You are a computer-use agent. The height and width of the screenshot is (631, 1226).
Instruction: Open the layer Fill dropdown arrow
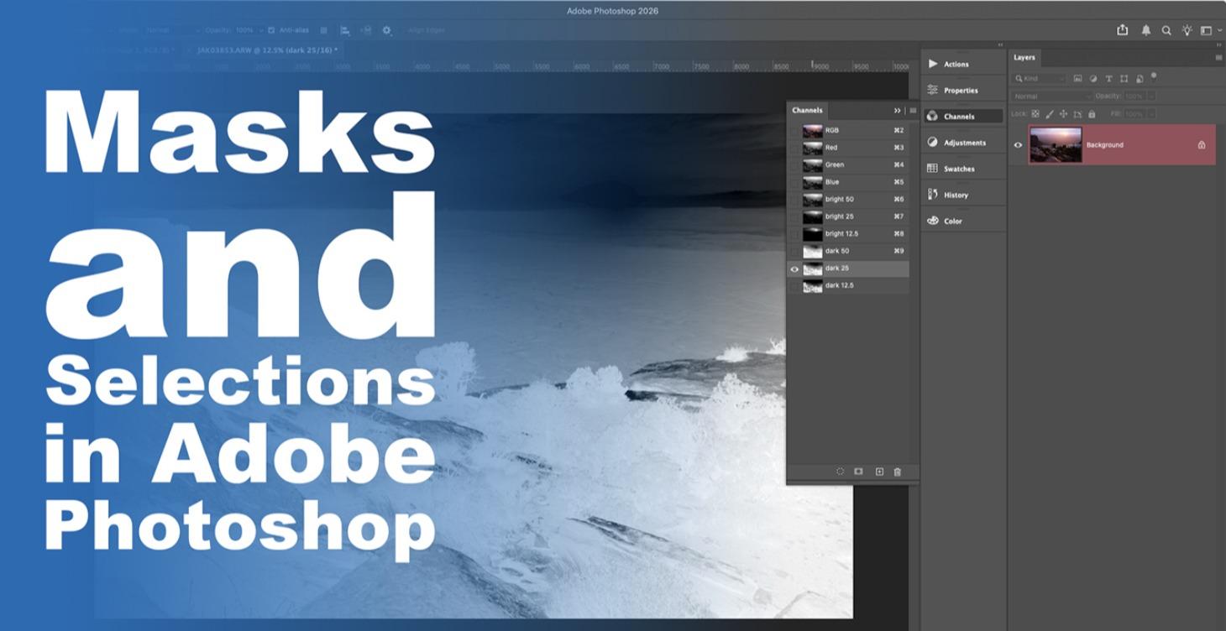[x=1150, y=114]
